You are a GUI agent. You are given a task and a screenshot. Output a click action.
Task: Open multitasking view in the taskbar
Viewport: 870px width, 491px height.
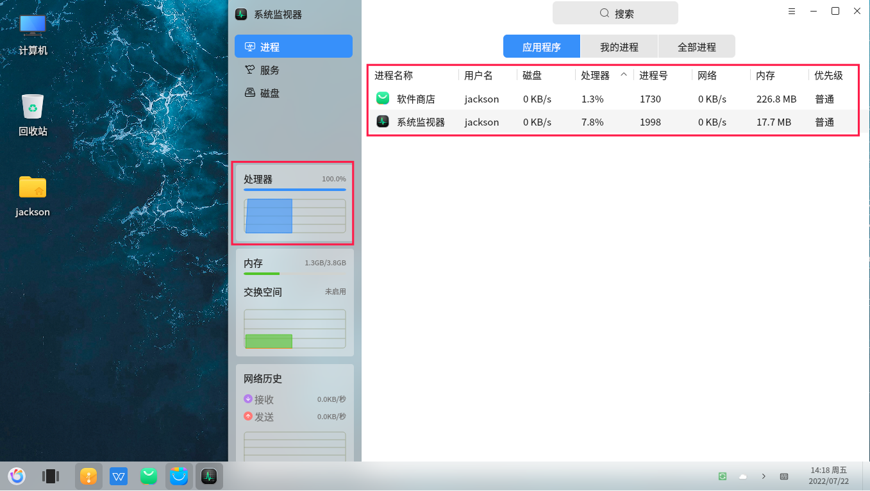pos(50,476)
